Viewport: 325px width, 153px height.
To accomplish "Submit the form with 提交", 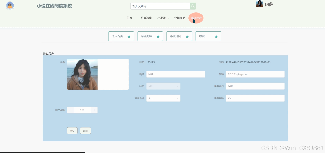I will tap(72, 131).
